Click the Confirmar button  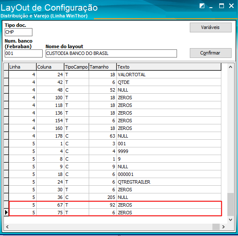click(x=211, y=53)
